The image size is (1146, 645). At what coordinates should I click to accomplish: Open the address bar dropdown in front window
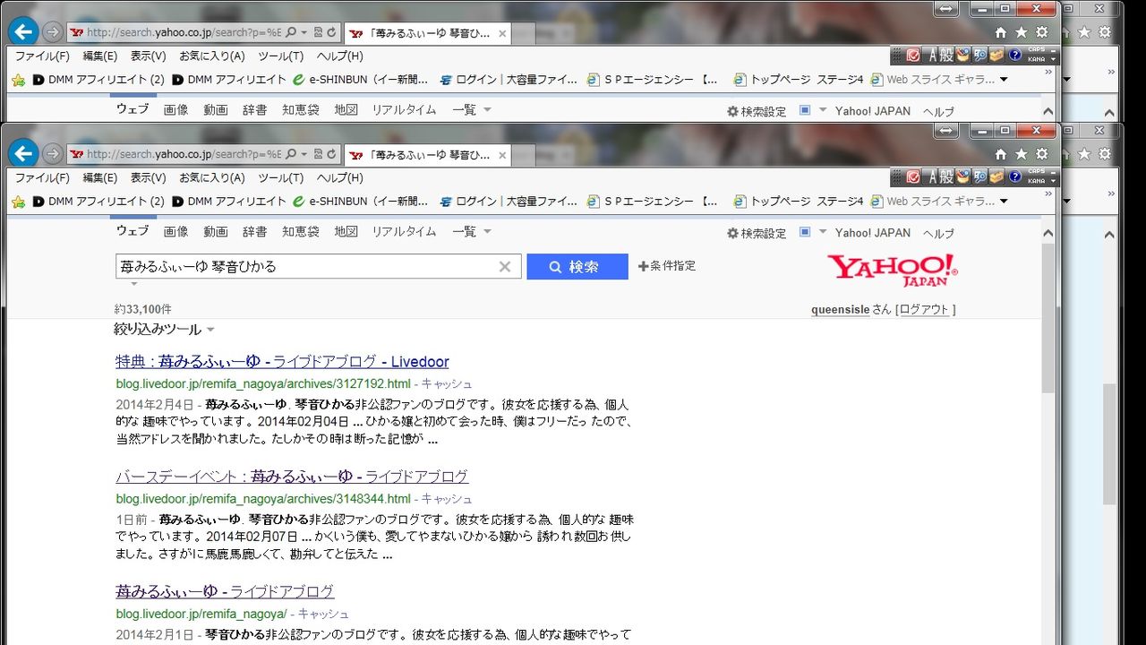304,154
